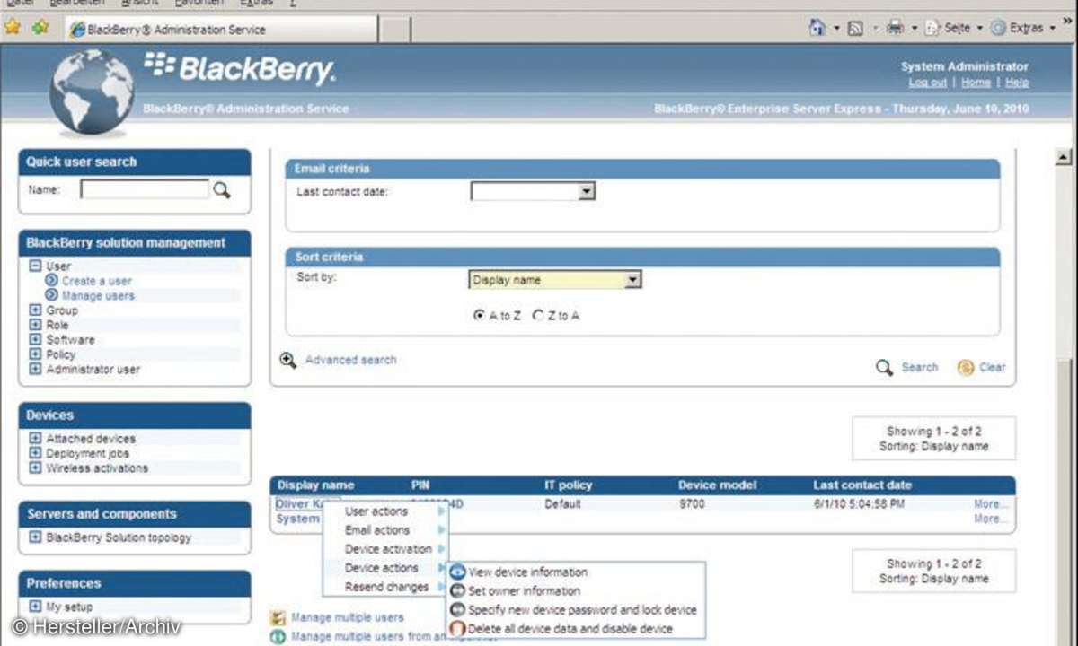
Task: Click the Specify new device password icon
Action: point(458,609)
